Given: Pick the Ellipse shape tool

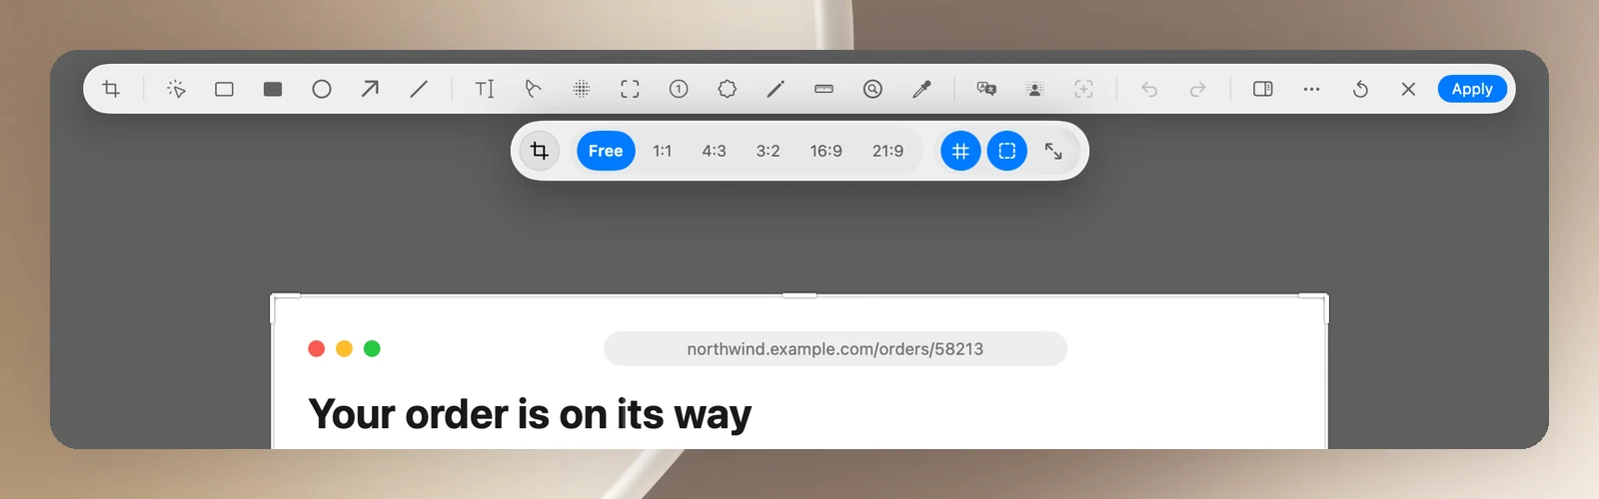Looking at the screenshot, I should [x=322, y=89].
